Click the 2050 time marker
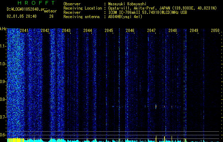Screen dimensions: 223x142 [215, 31]
